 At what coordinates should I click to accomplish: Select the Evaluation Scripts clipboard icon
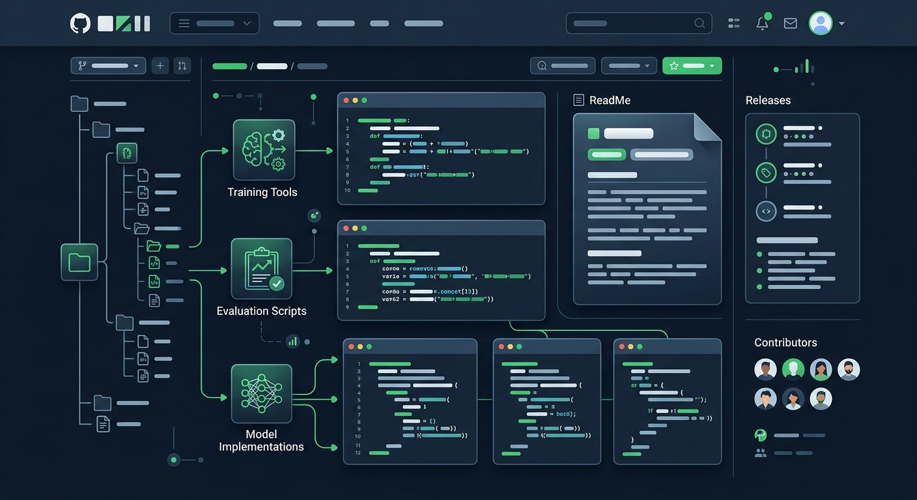261,269
